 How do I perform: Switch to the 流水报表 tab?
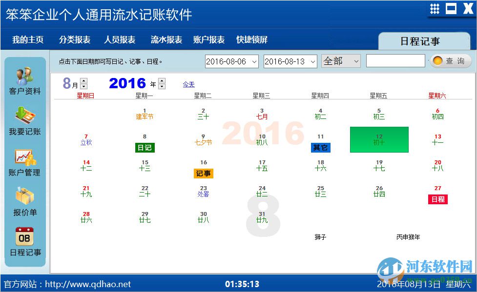tap(166, 39)
